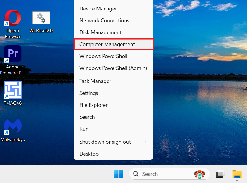Choose Network Connections in the menu

104,21
